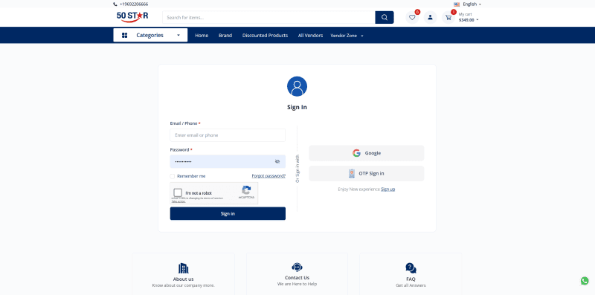Click 'Know about our company more.' text
Screen dimensions: 595x295
183,285
